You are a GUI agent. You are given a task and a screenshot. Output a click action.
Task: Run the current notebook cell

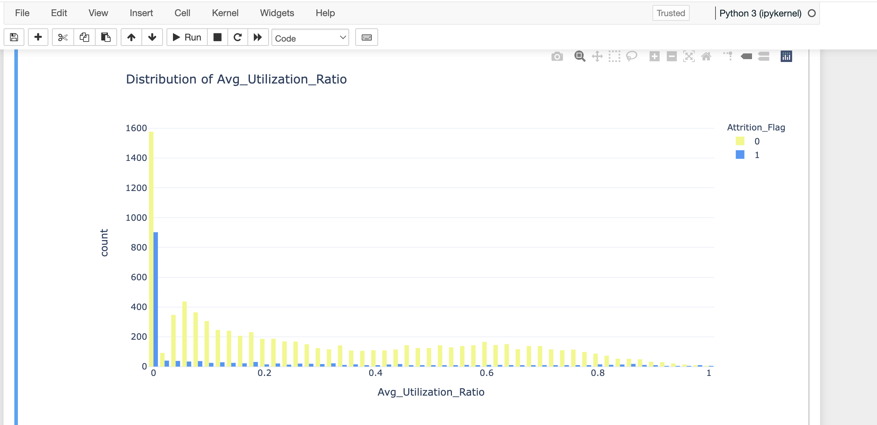[x=187, y=37]
